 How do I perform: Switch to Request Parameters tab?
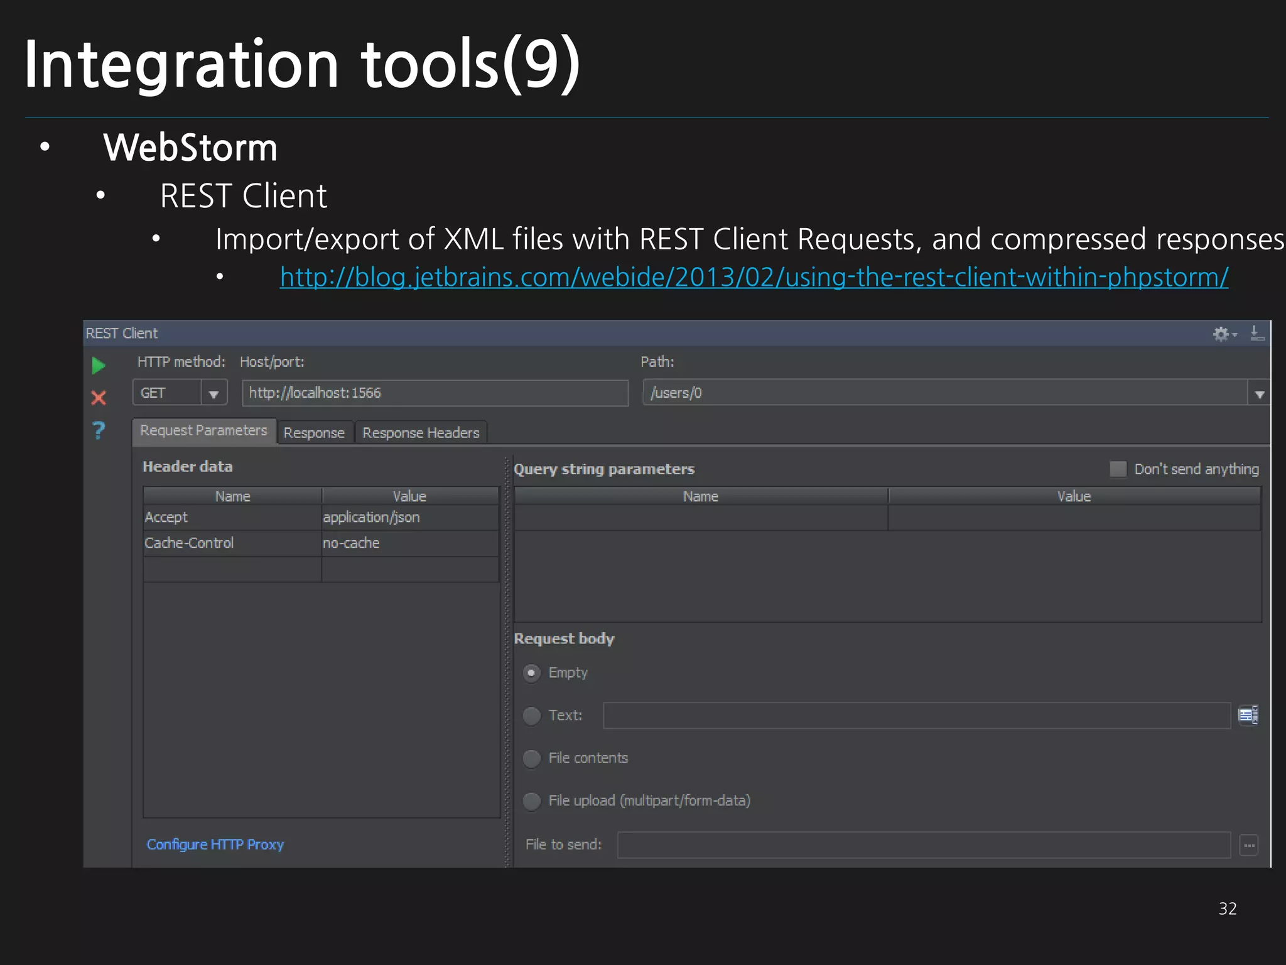point(203,431)
